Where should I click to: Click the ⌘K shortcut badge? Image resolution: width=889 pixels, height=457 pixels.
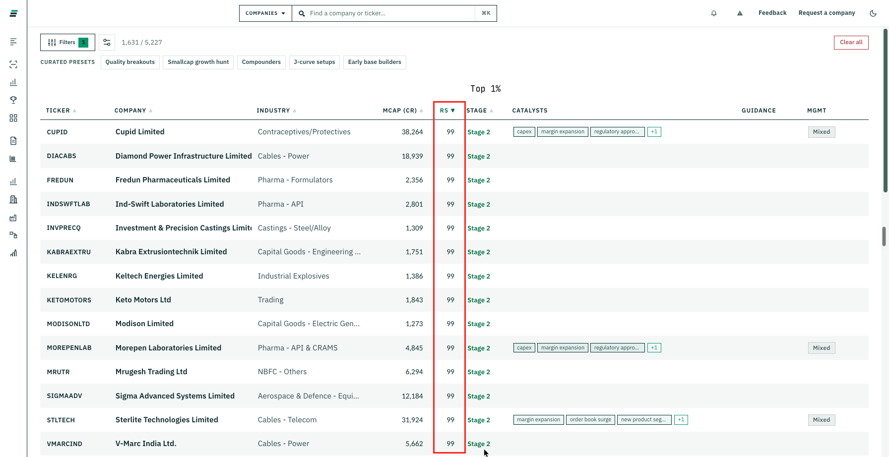[x=486, y=13]
